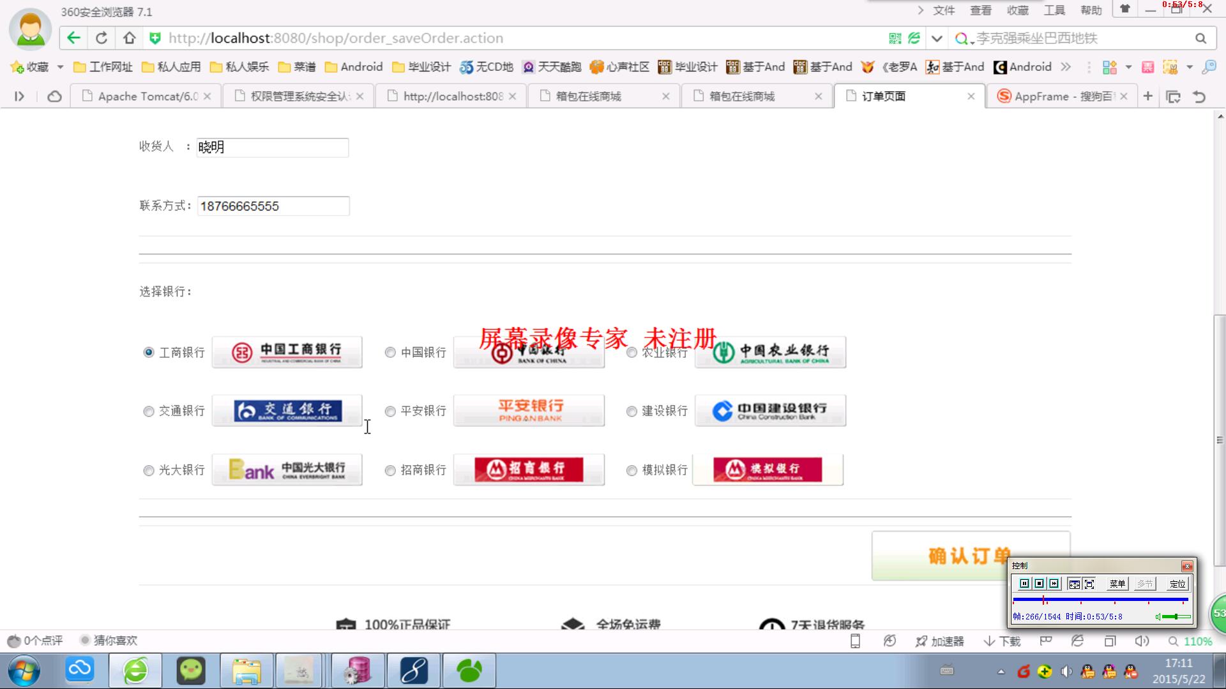Click the skin shirt icon in title bar
This screenshot has height=689, width=1226.
1125,9
